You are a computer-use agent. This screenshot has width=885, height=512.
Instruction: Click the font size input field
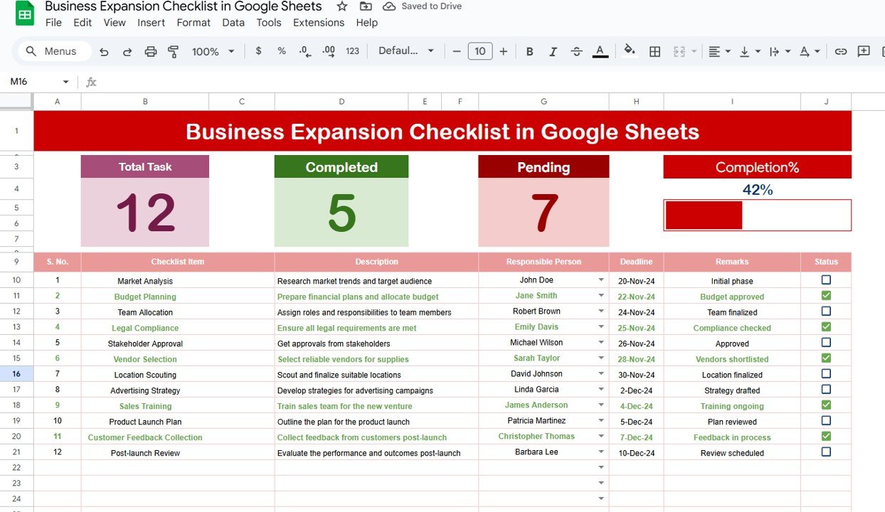480,51
